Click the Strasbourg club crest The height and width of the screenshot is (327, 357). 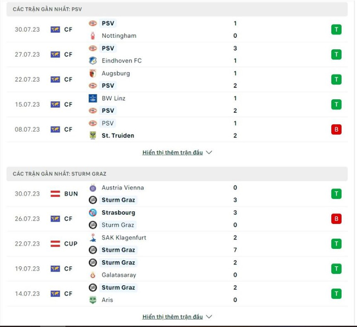(x=94, y=213)
